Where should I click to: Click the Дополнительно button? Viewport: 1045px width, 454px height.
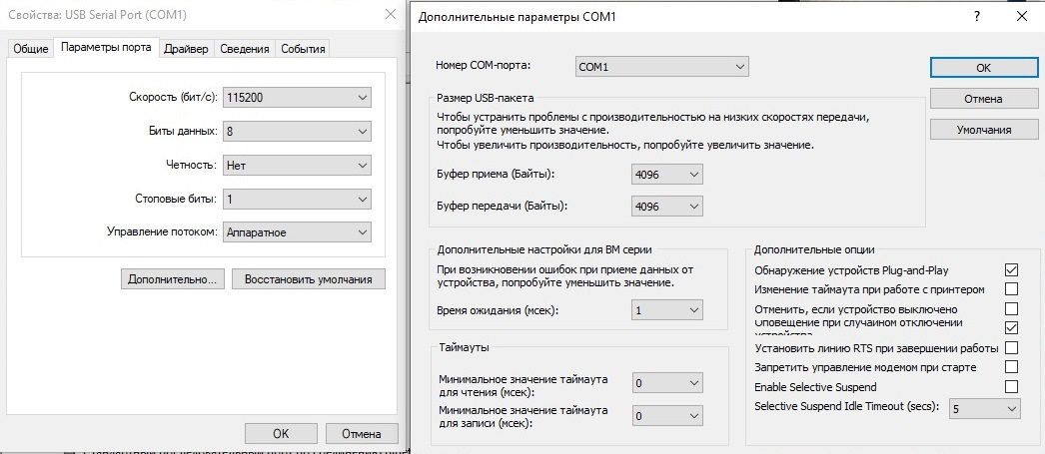click(x=172, y=279)
